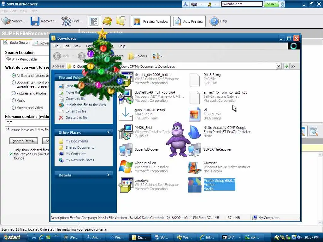Select the MM26_ENU installer icon

coord(126,132)
